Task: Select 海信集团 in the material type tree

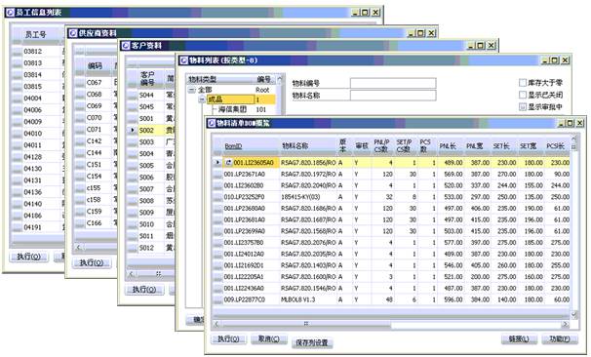Action: pyautogui.click(x=232, y=109)
